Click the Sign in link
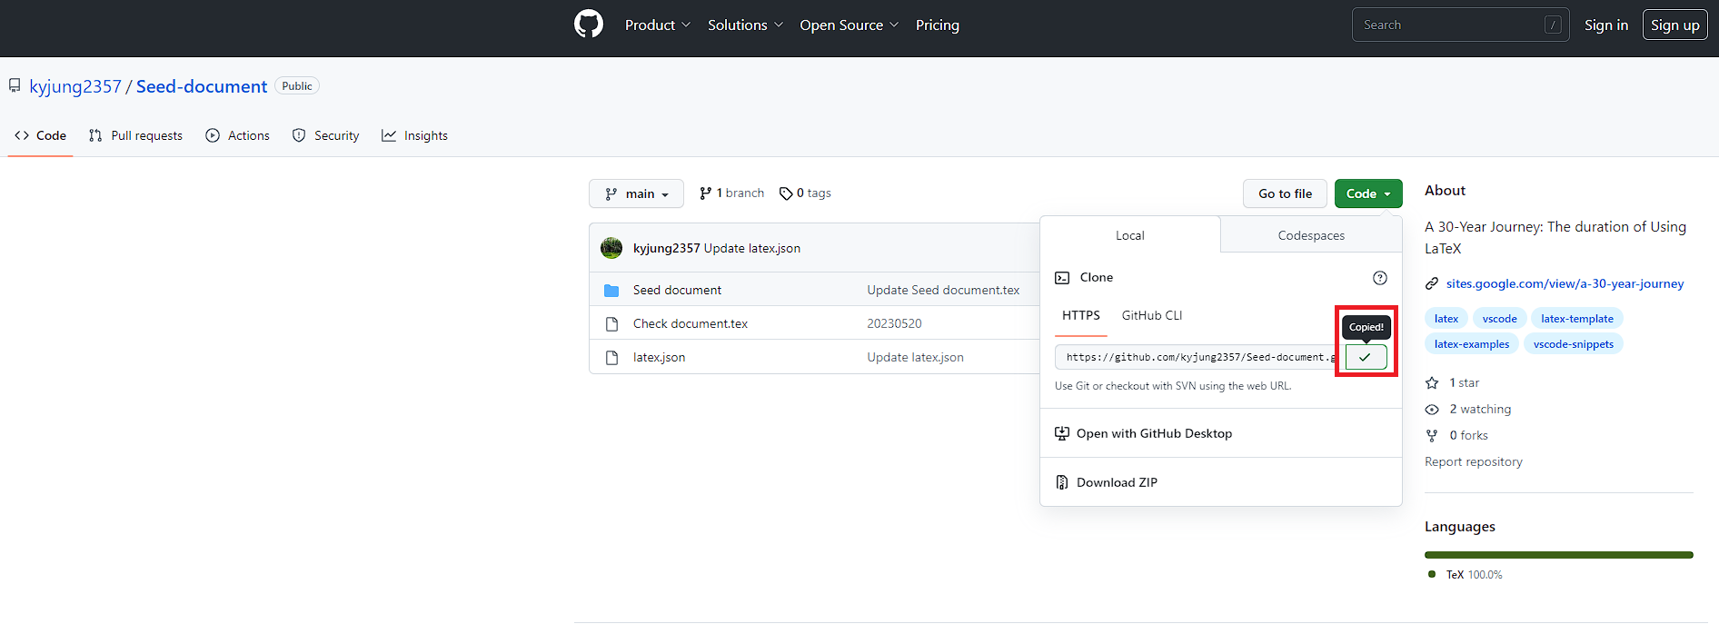Image resolution: width=1719 pixels, height=624 pixels. (1605, 25)
